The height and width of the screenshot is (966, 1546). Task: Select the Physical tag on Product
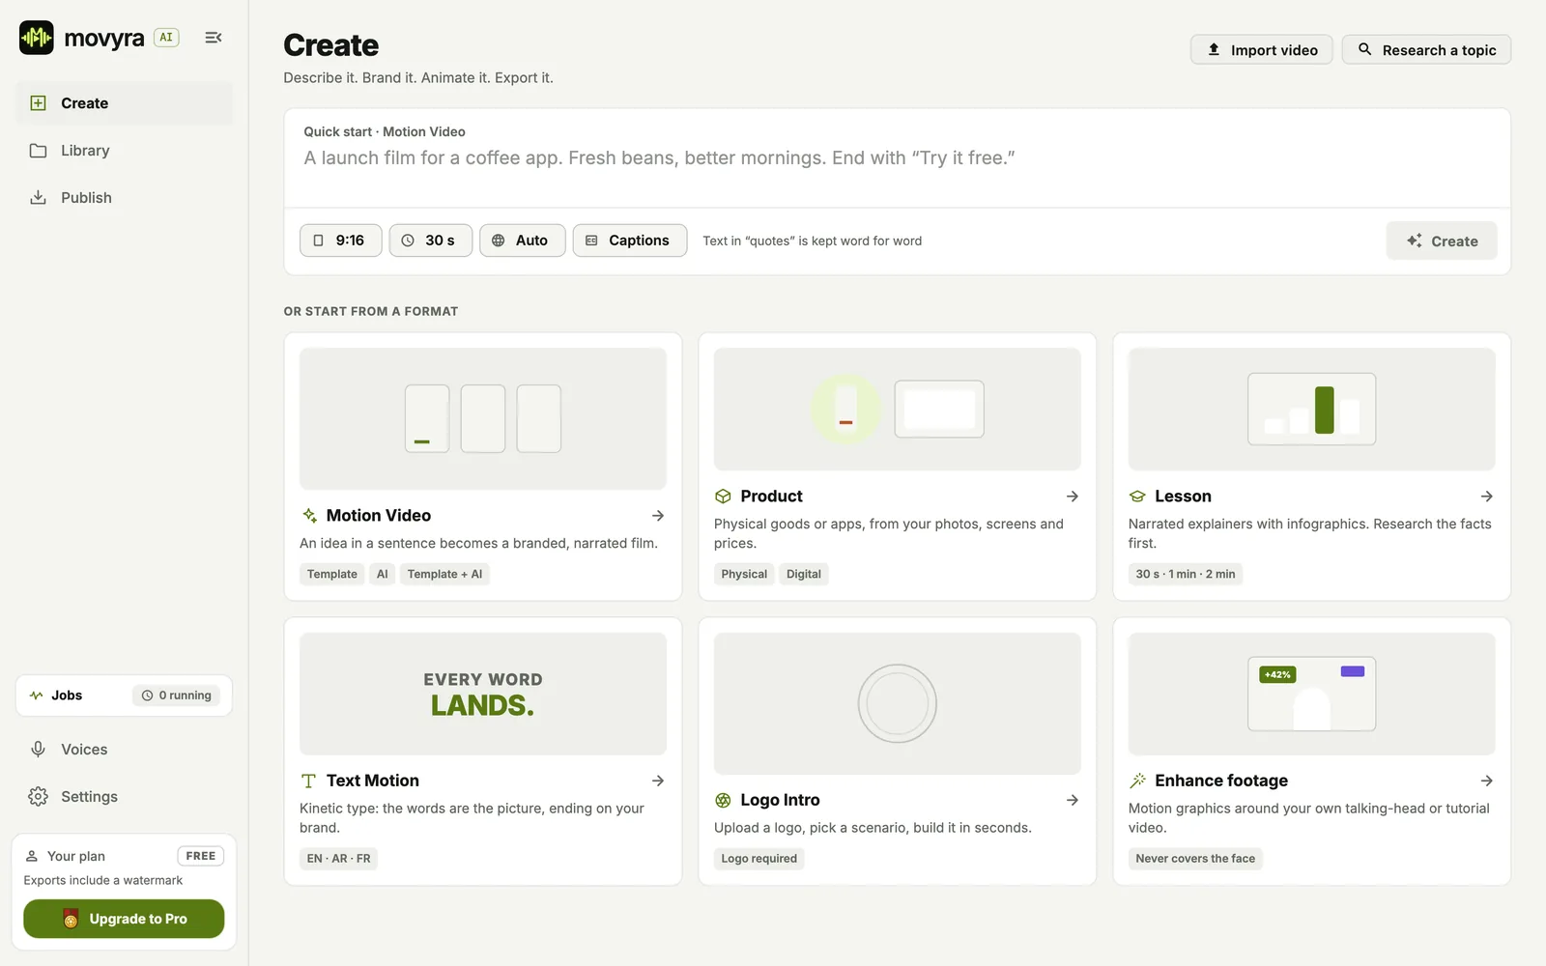coord(744,574)
